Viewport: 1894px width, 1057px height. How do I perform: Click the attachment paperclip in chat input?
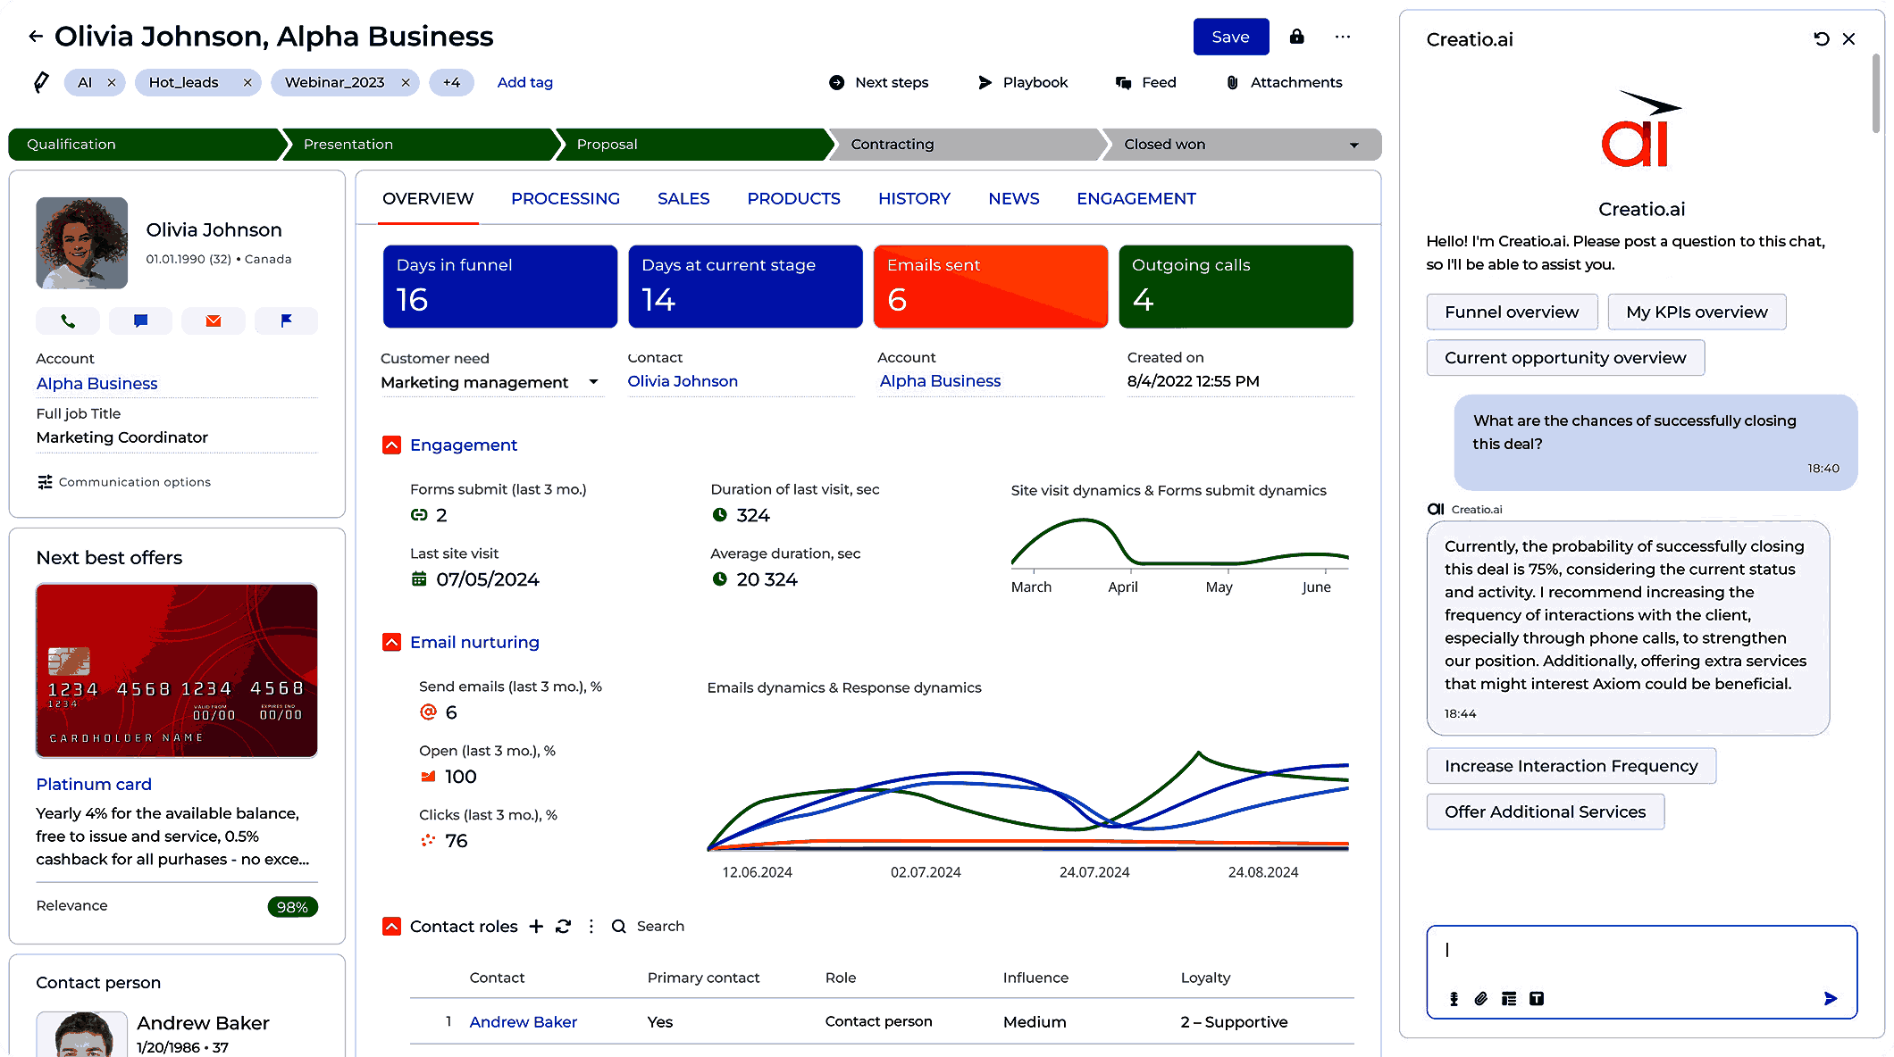[1480, 999]
